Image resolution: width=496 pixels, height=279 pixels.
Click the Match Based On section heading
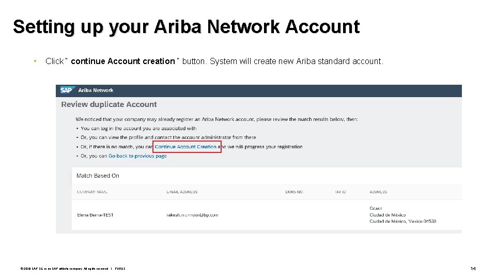coord(98,176)
